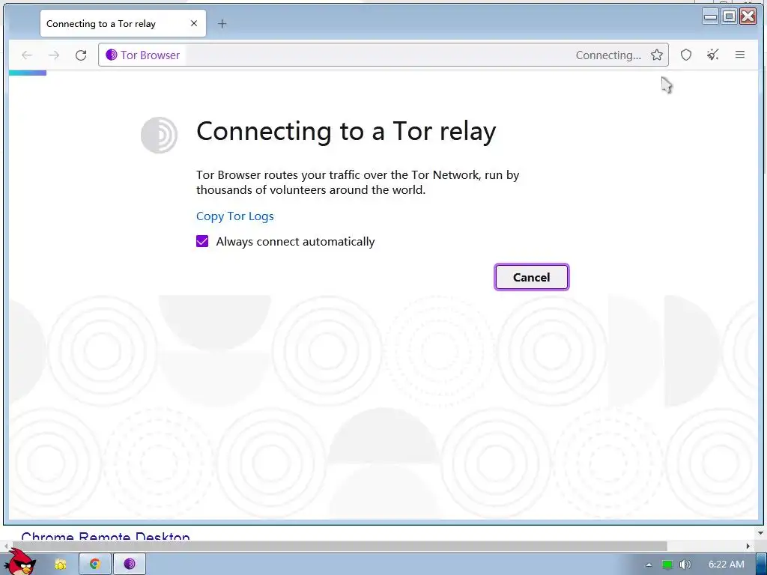
Task: Click the Tor onion logo beside the heading
Action: tap(159, 135)
